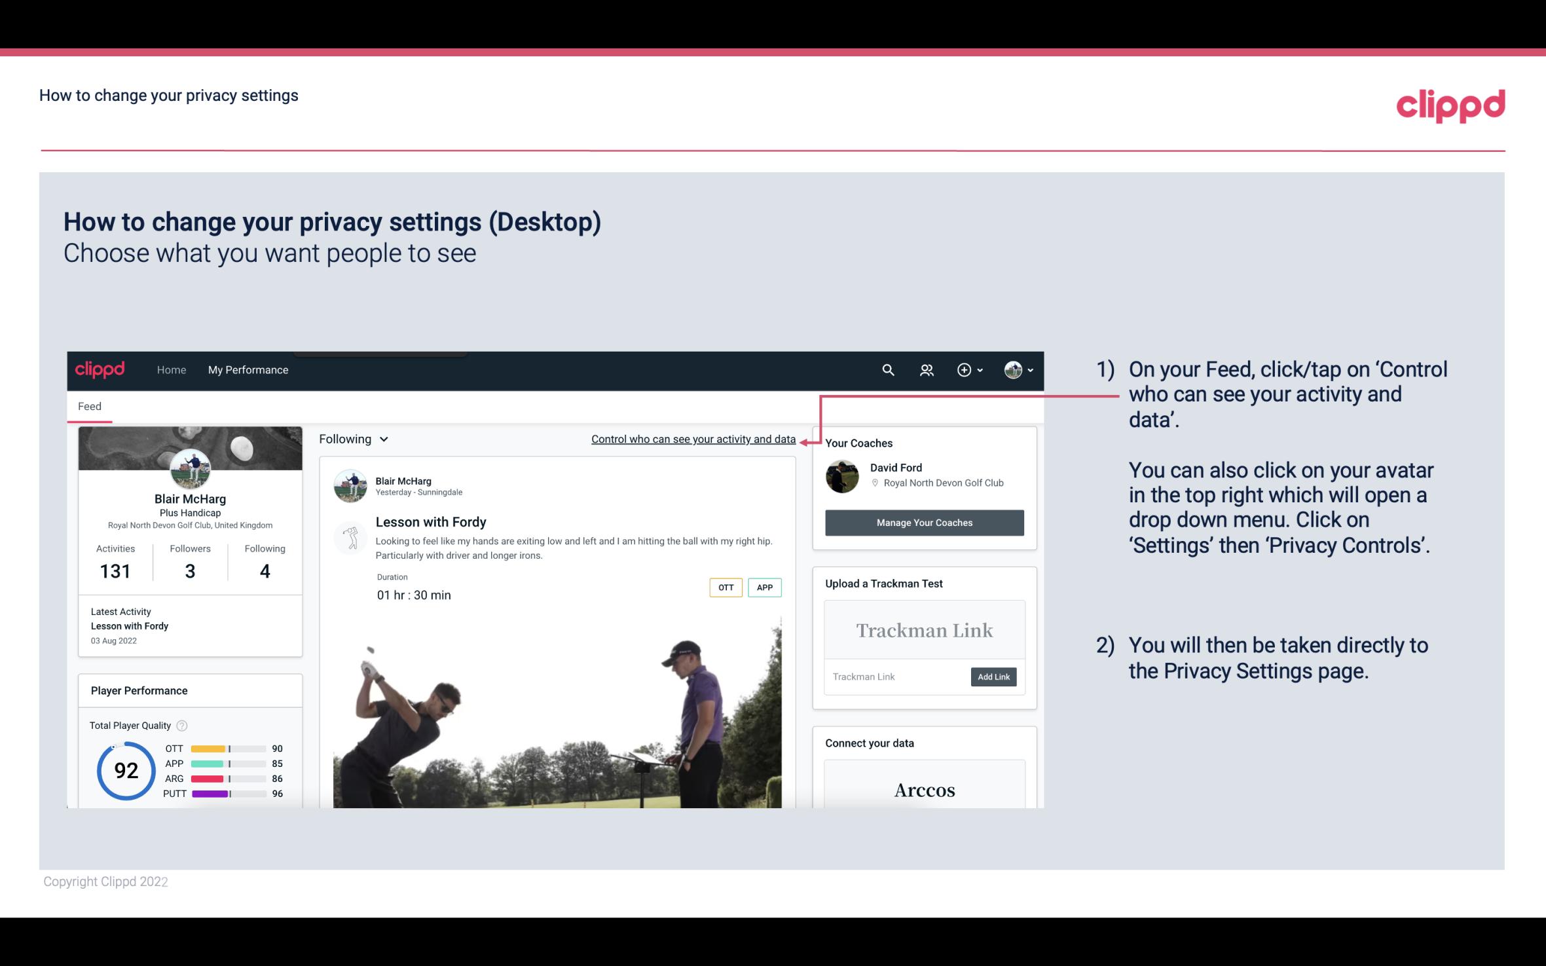Click the 'Manage Your Coaches' button
Viewport: 1546px width, 966px height.
click(925, 522)
